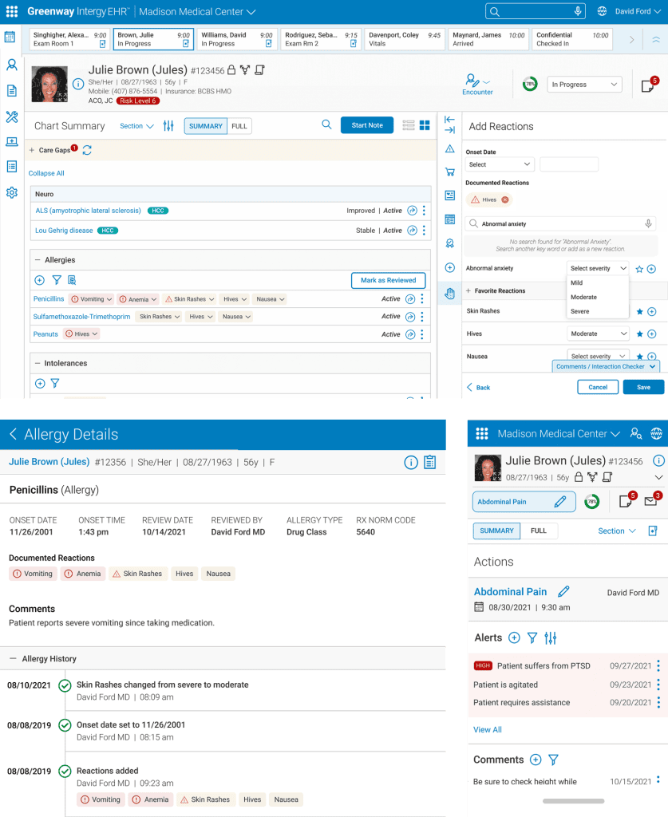The image size is (668, 817).
Task: Click the mail icon with badge 3
Action: pyautogui.click(x=652, y=500)
